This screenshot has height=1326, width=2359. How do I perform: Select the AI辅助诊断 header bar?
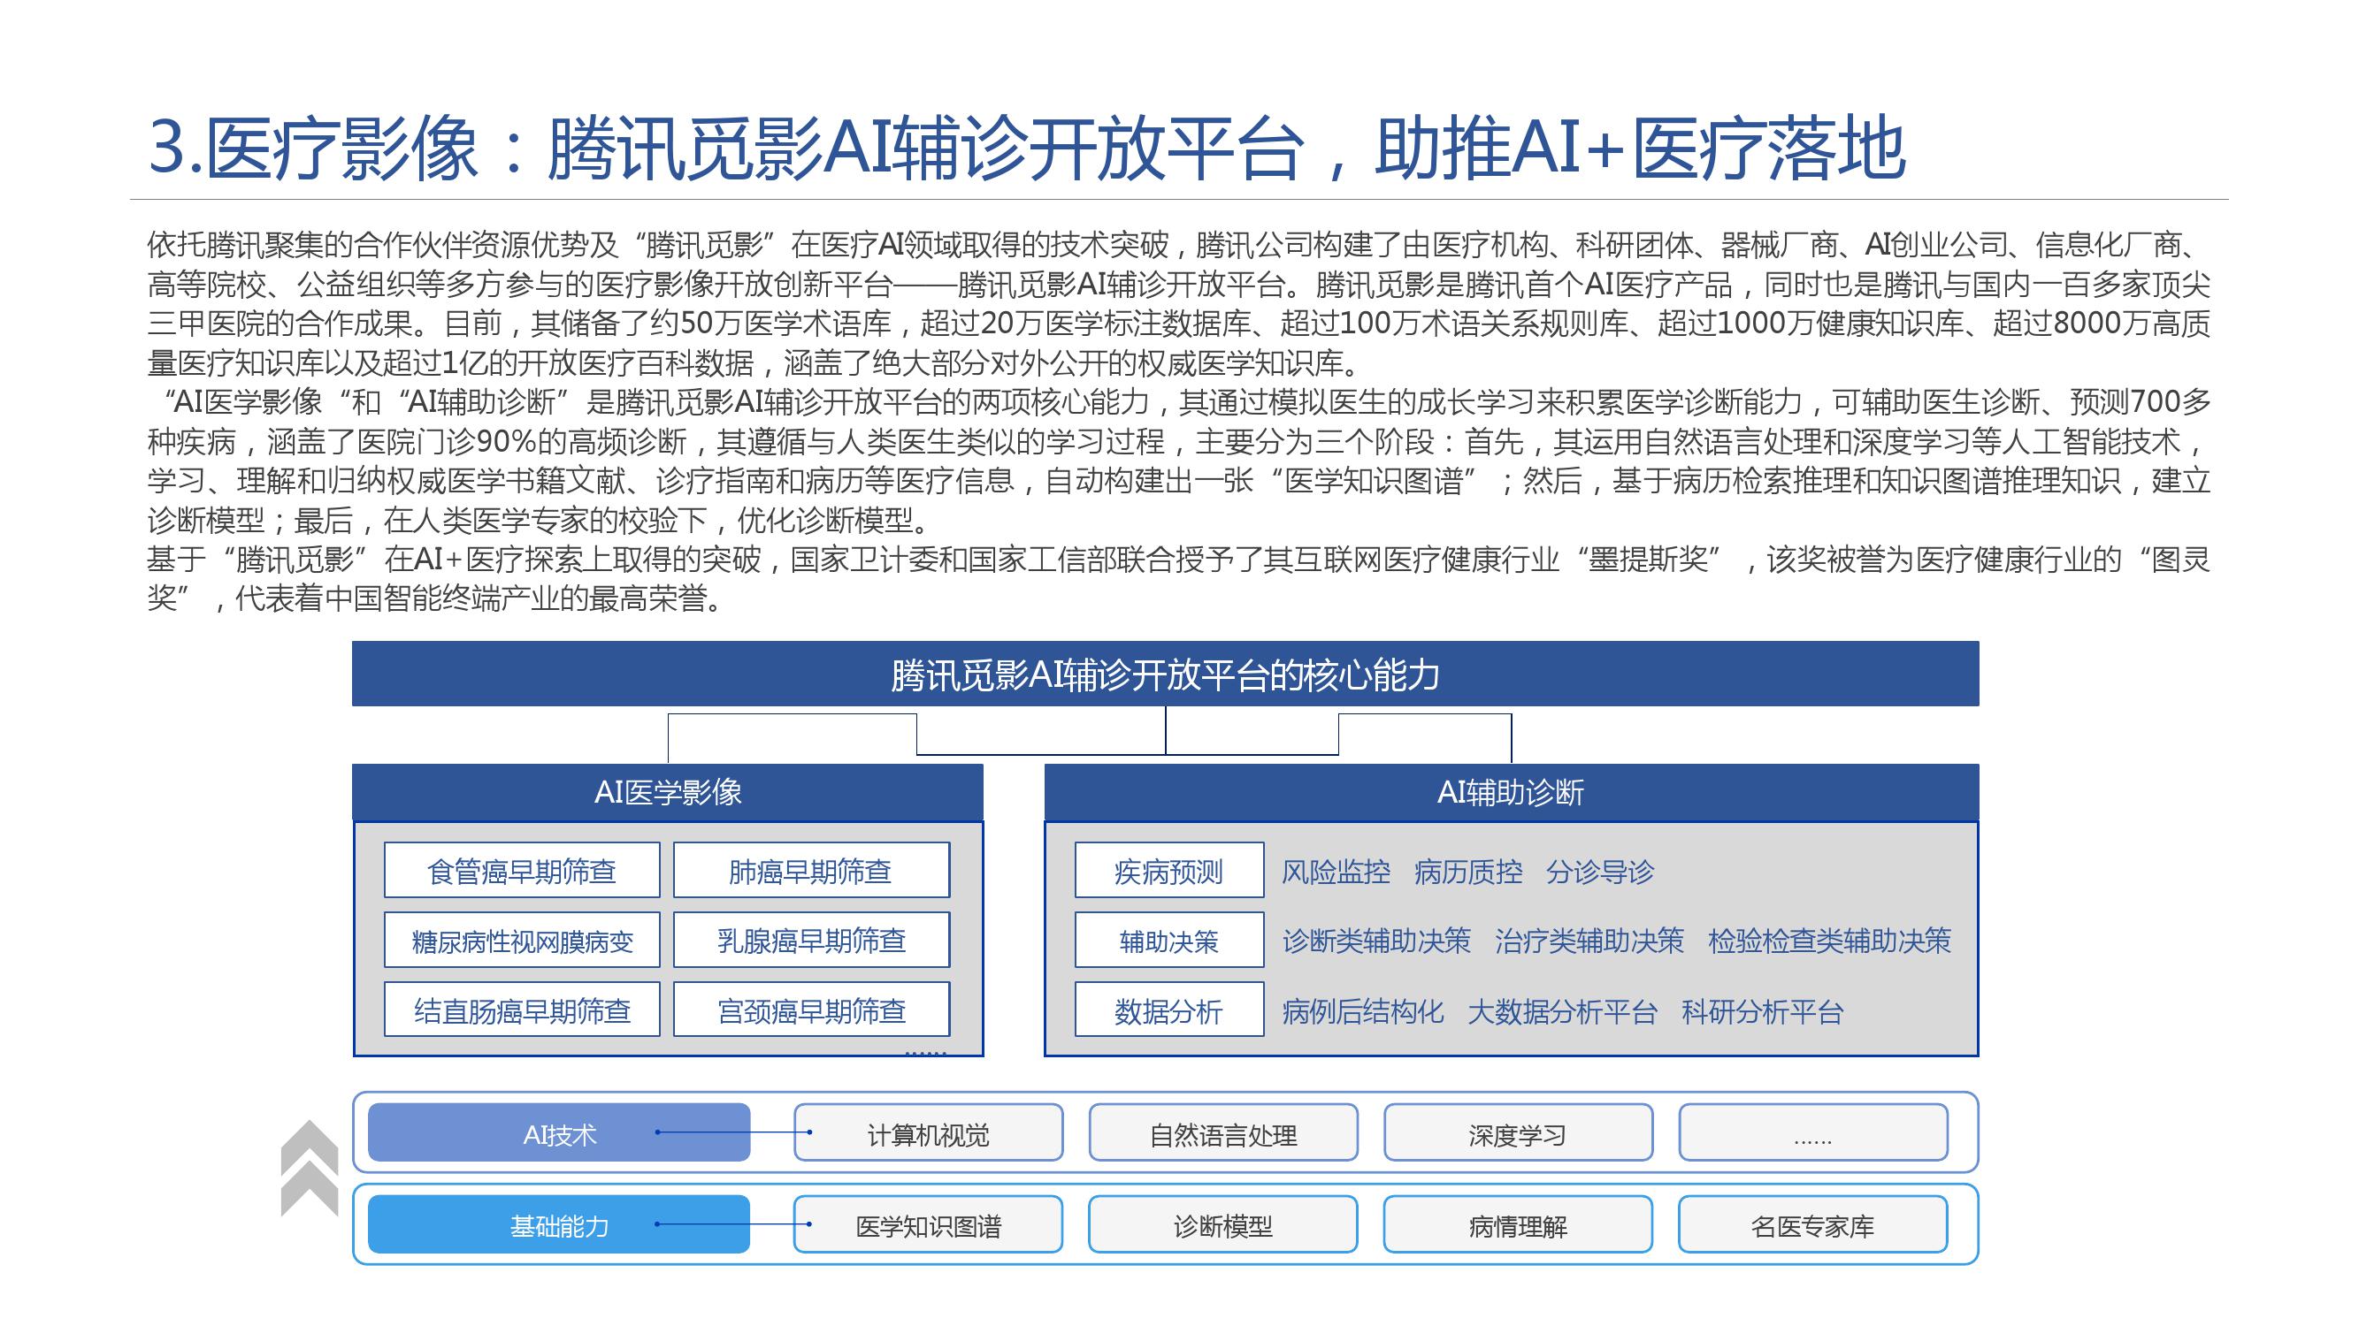pyautogui.click(x=1511, y=791)
